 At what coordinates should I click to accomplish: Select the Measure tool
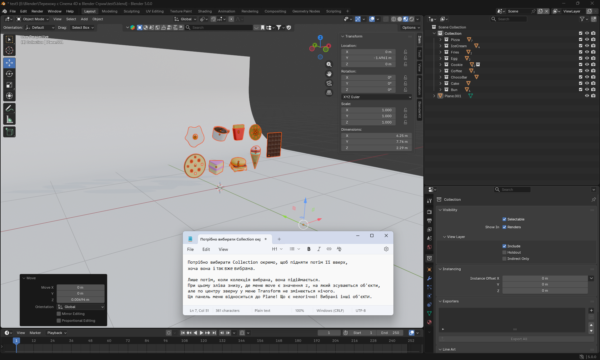(9, 119)
